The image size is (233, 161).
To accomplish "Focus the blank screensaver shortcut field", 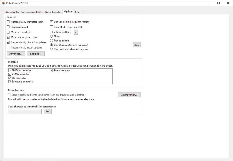I will pyautogui.click(x=25, y=112).
